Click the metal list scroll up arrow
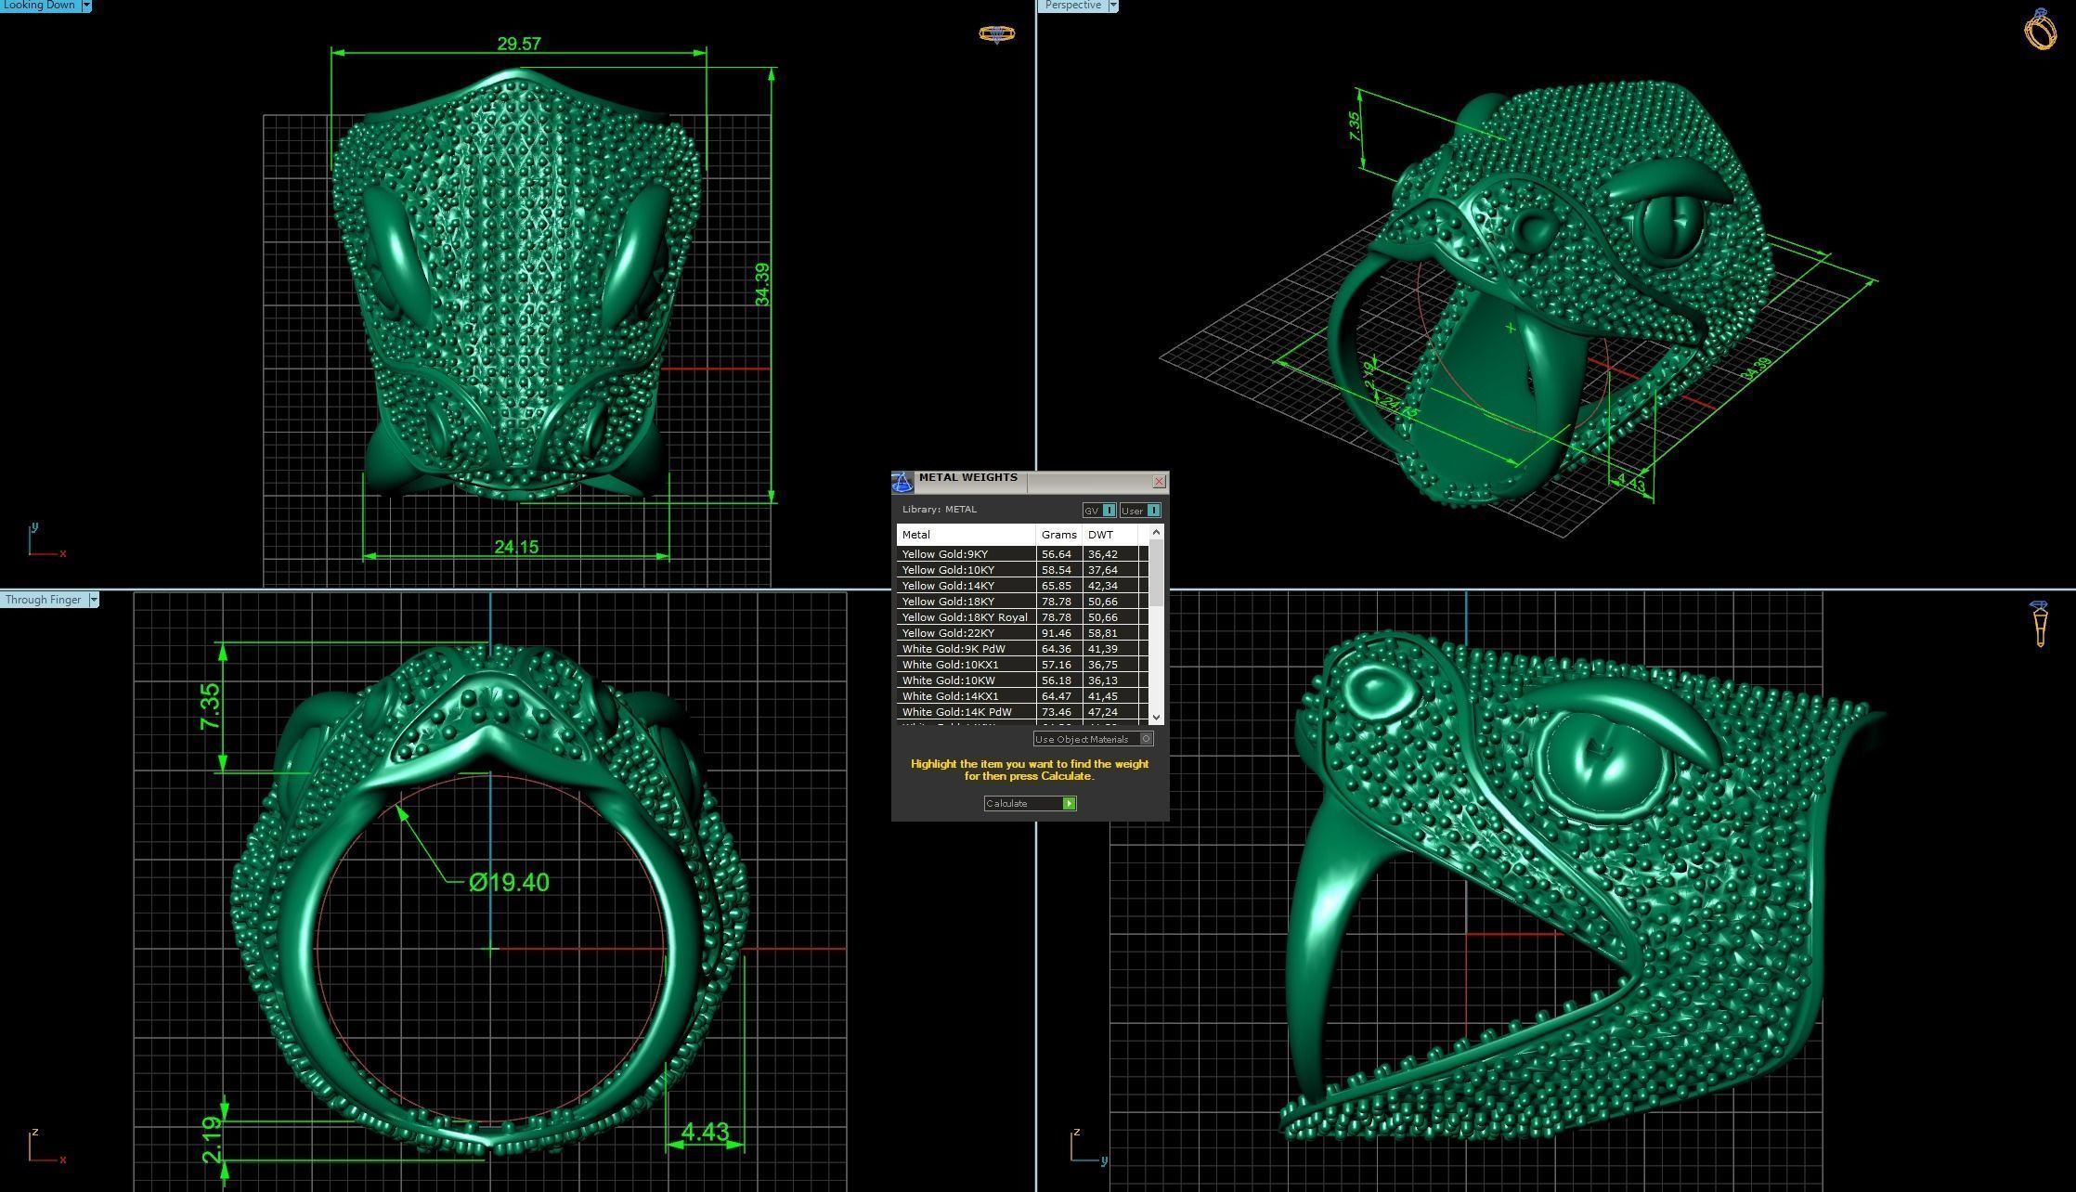Image resolution: width=2076 pixels, height=1192 pixels. pos(1156,532)
